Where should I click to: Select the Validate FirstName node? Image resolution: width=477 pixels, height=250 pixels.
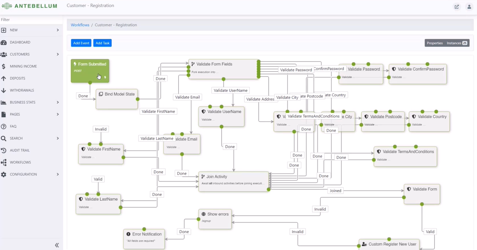101,154
